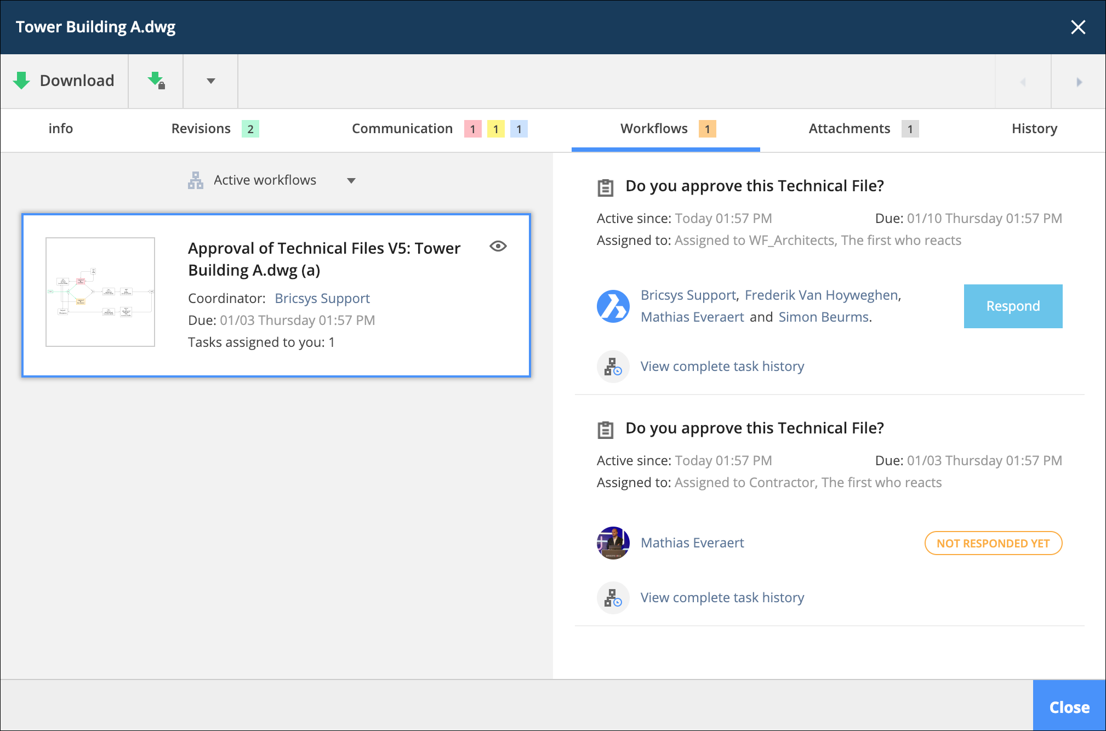
Task: Click the workflow hierarchy icon beside Active workflows
Action: (196, 180)
